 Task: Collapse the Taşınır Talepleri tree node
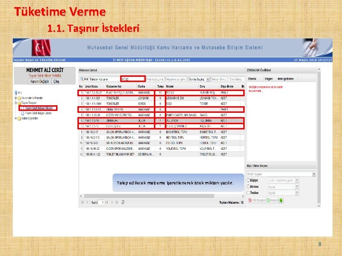[16, 103]
